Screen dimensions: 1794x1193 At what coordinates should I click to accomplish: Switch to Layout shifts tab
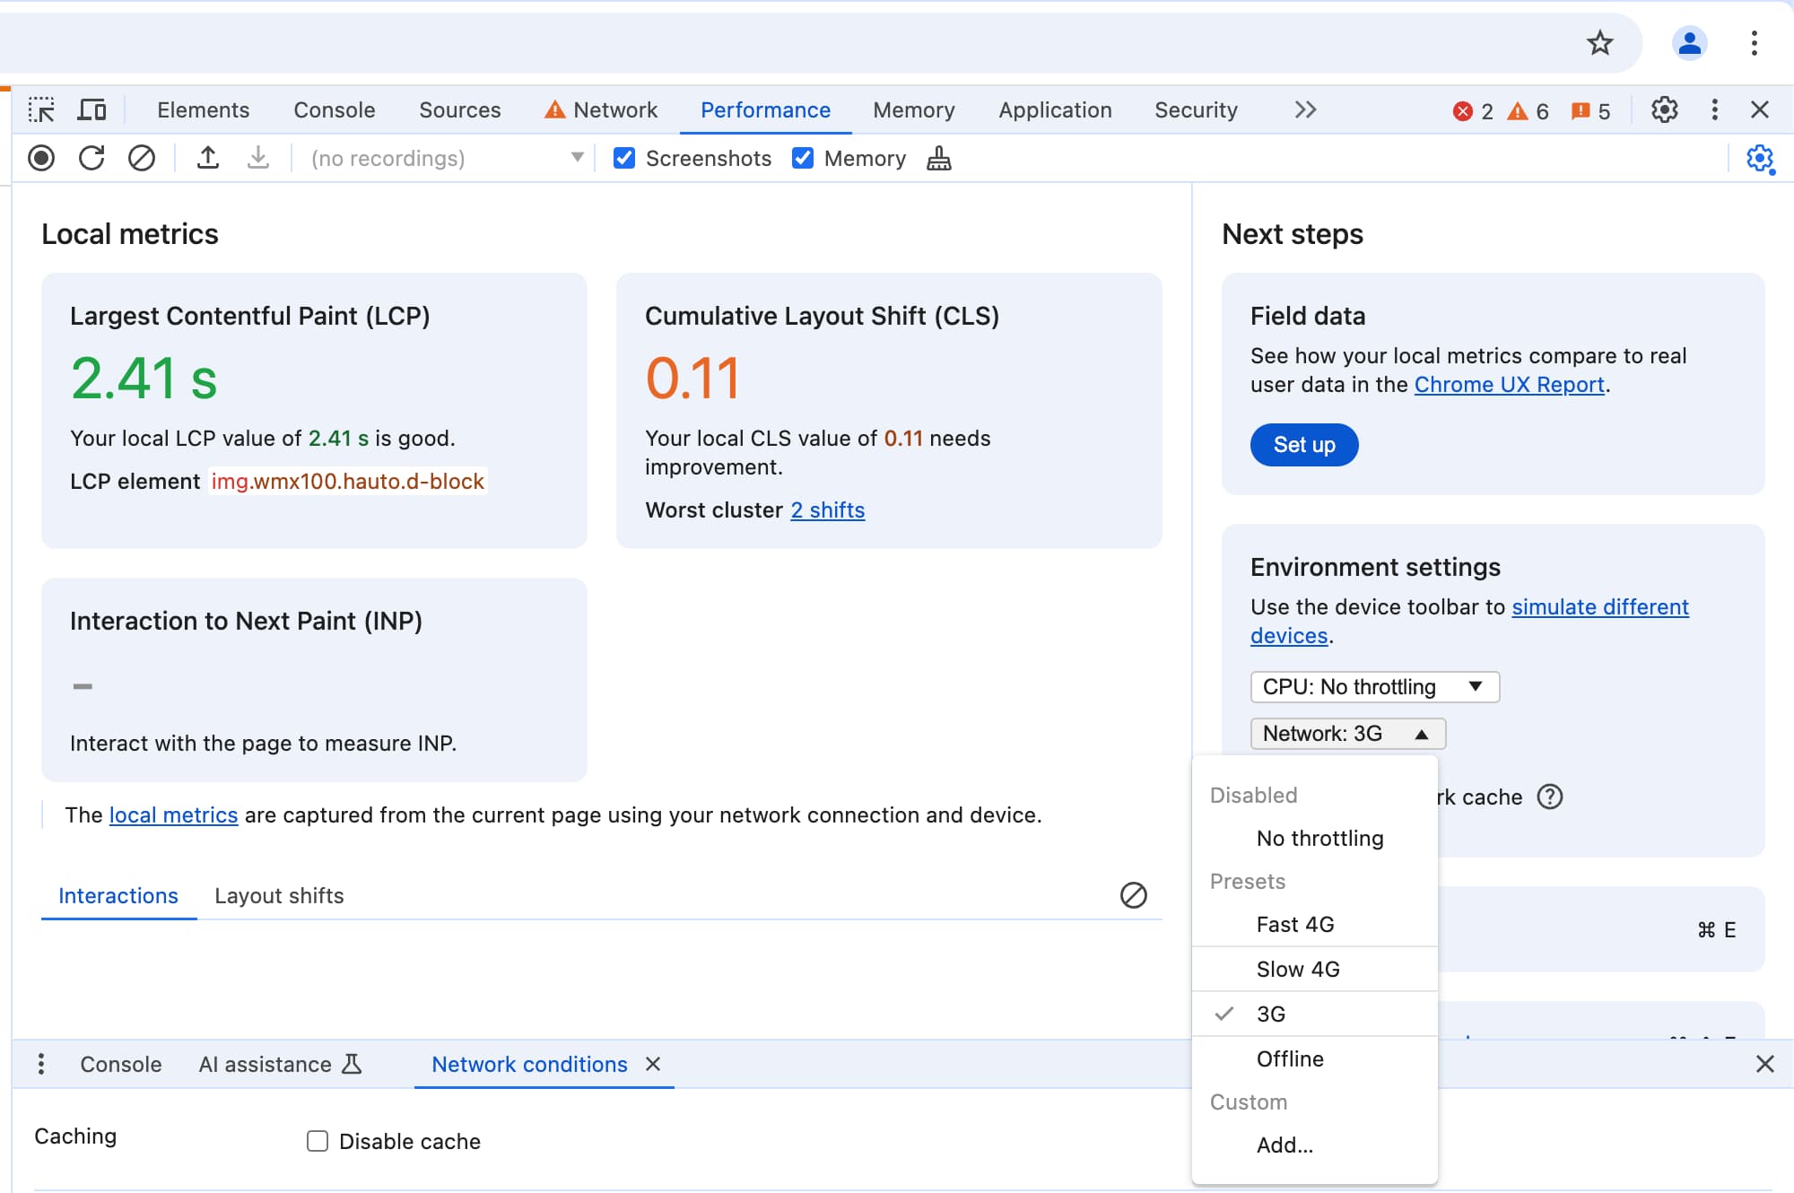(x=279, y=895)
